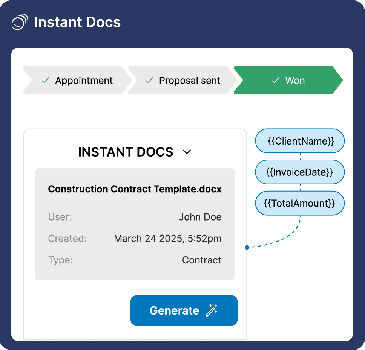The image size is (365, 350).
Task: Click the John Doe user value
Action: pyautogui.click(x=200, y=217)
